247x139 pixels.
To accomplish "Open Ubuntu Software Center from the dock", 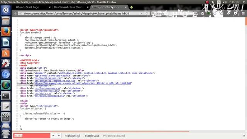I will (x=6, y=53).
